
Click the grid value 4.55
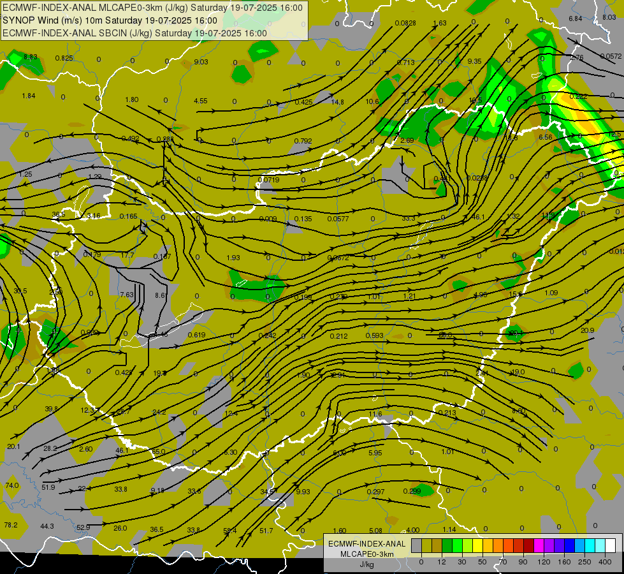coord(201,101)
